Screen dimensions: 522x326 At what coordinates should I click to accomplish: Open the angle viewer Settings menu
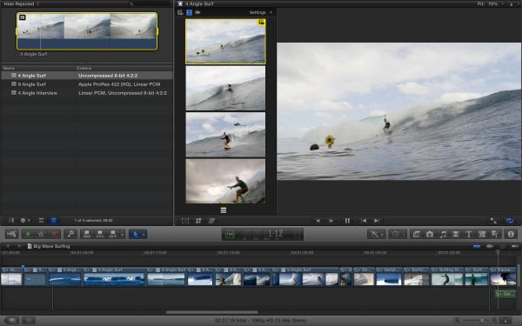261,12
